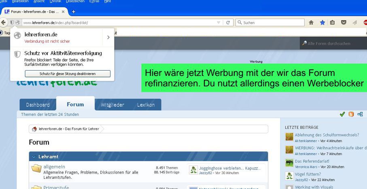Click 'Schutz für diese Sitzung deaktivieren' button
367x189 pixels.
point(68,73)
